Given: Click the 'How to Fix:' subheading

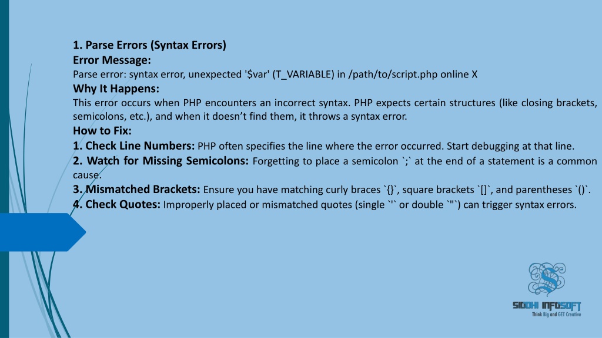Looking at the screenshot, I should (102, 131).
